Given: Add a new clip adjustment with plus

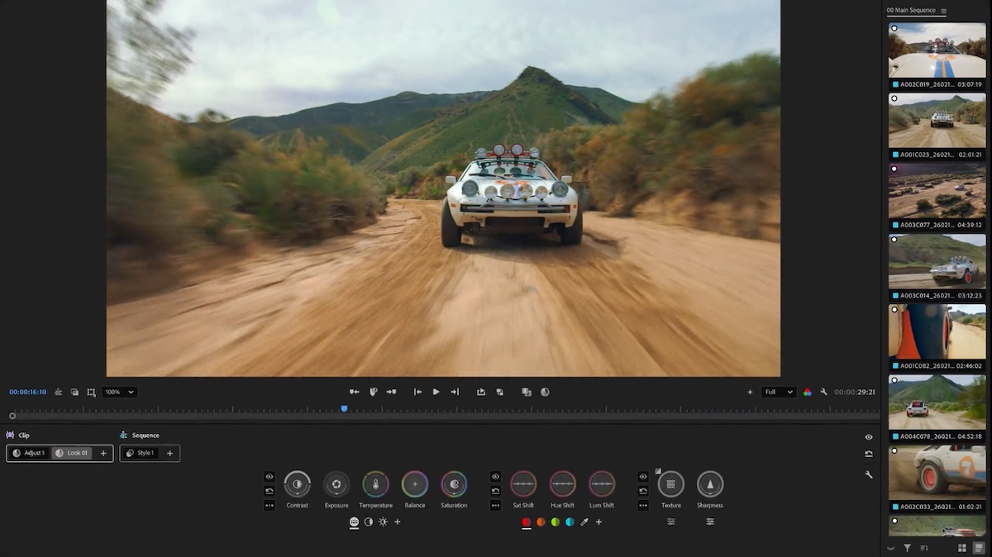Looking at the screenshot, I should [103, 453].
